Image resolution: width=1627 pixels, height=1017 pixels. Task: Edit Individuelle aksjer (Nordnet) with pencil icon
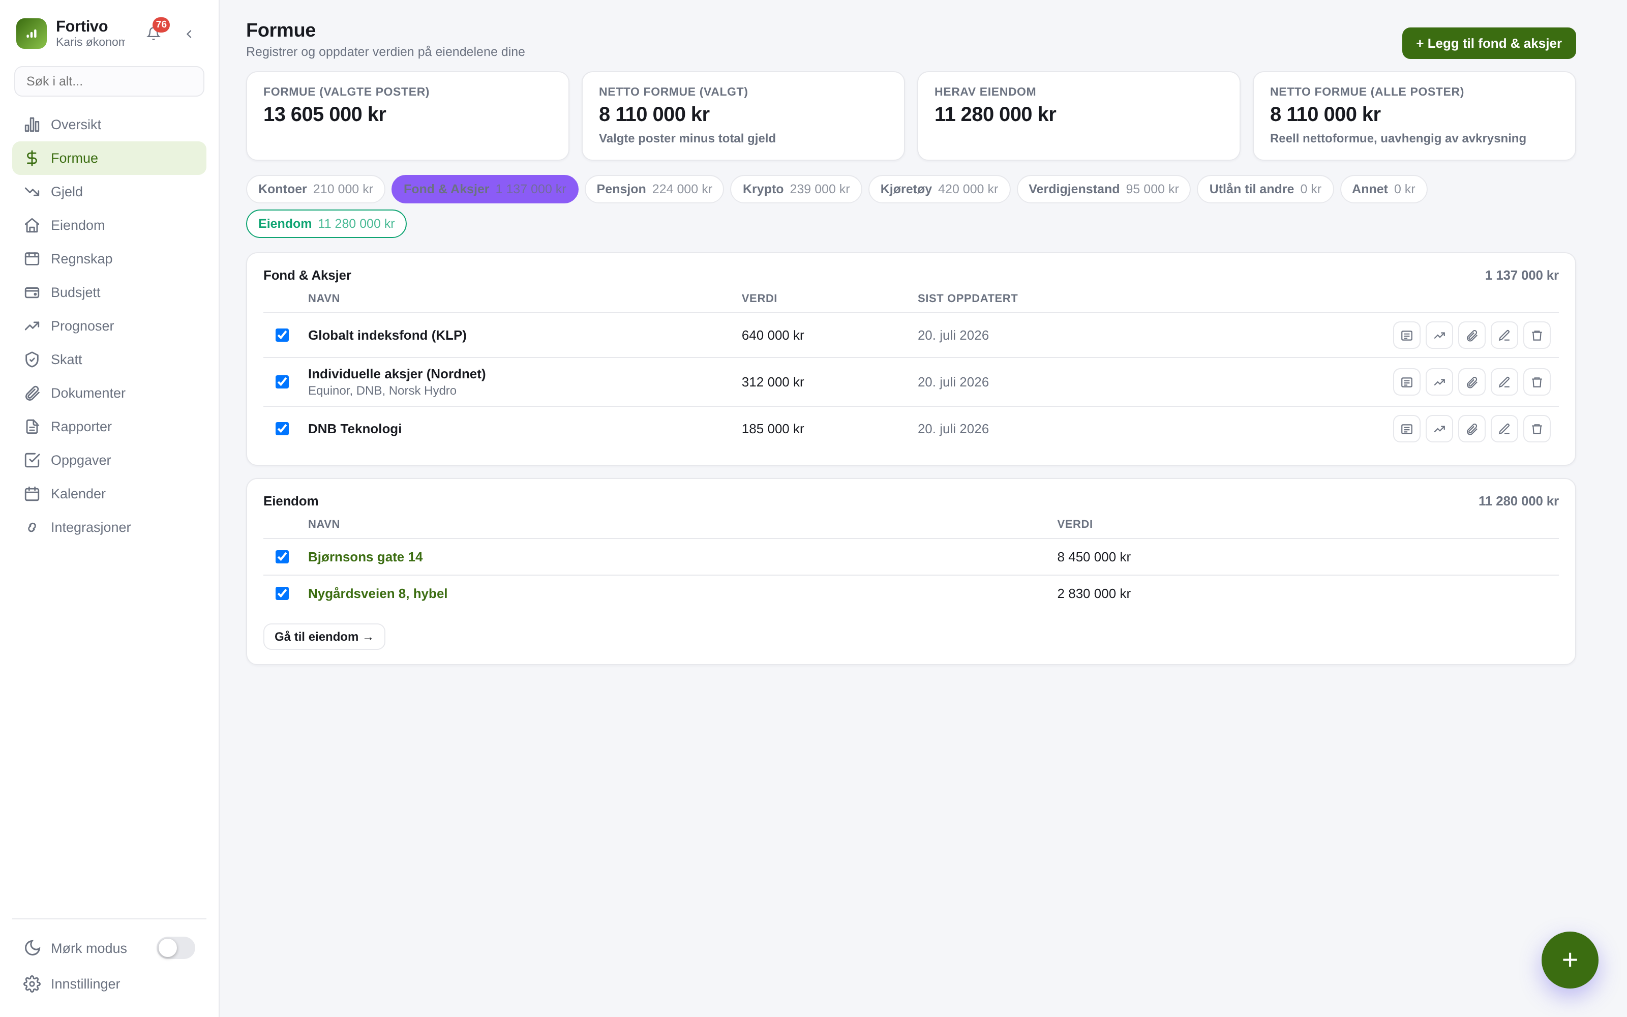(1504, 382)
